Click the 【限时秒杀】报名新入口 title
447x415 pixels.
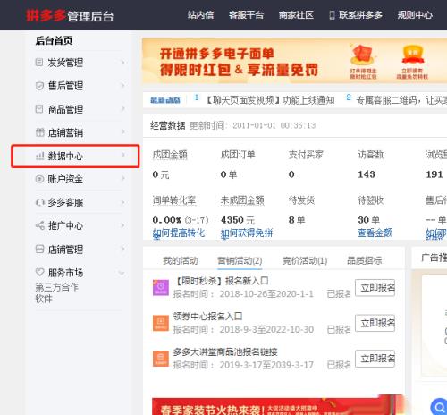tap(221, 281)
